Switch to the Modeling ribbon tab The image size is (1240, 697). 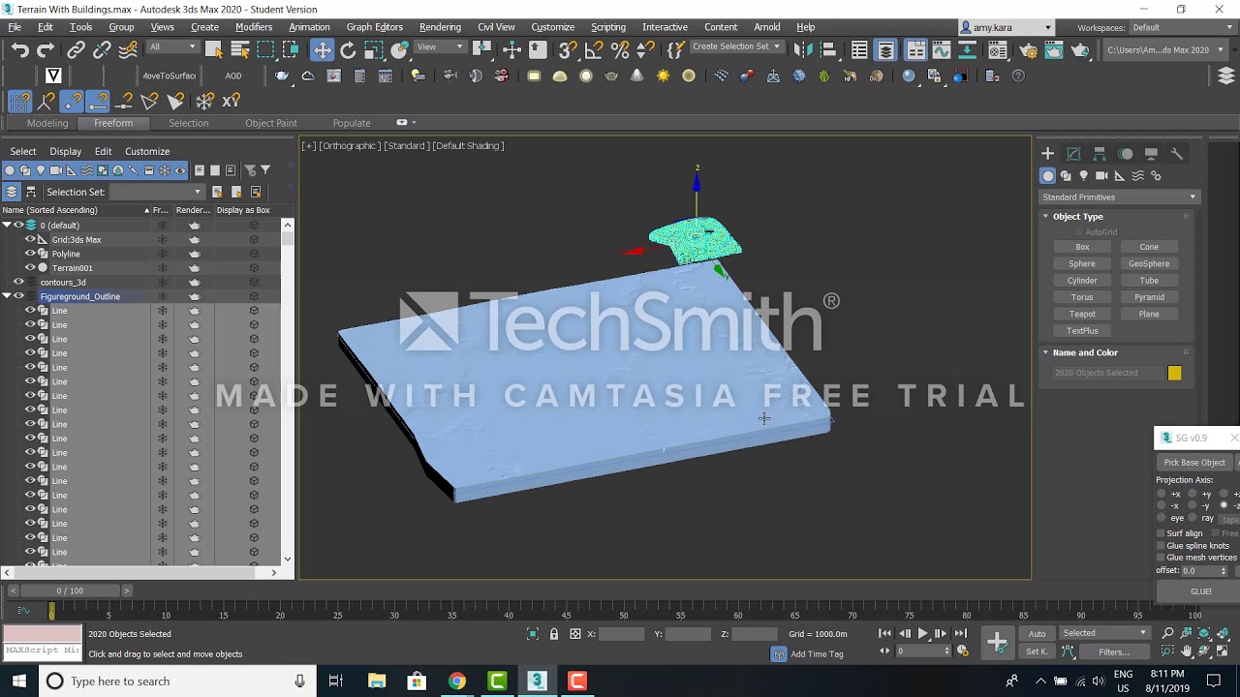(x=47, y=123)
